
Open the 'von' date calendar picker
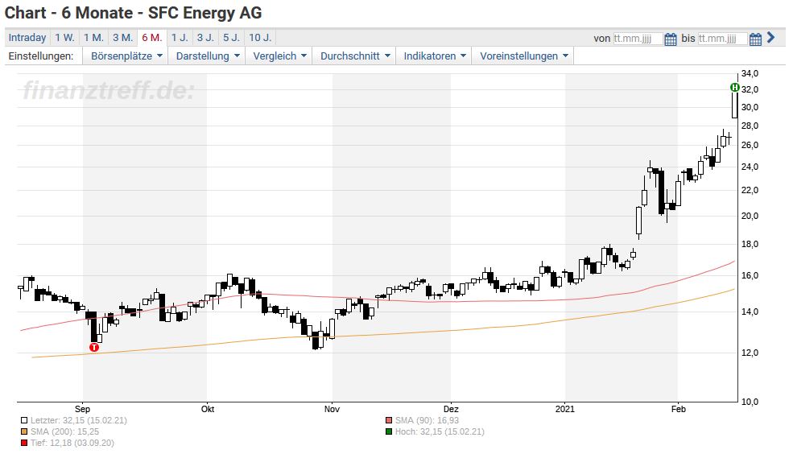pos(670,39)
